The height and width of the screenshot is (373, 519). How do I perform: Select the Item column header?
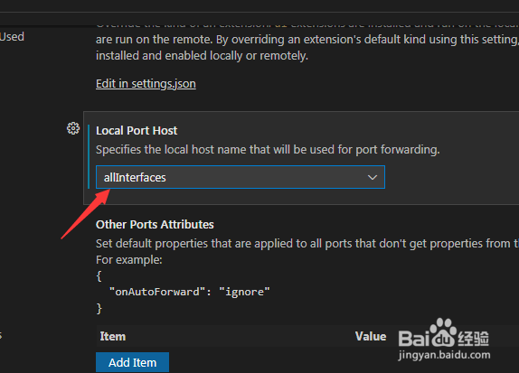pos(113,336)
